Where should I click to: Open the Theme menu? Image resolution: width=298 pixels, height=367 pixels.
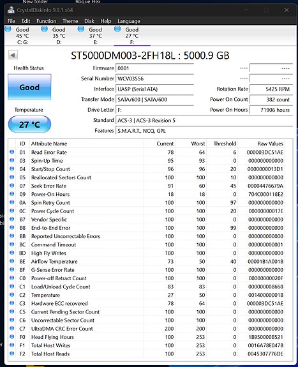(70, 21)
